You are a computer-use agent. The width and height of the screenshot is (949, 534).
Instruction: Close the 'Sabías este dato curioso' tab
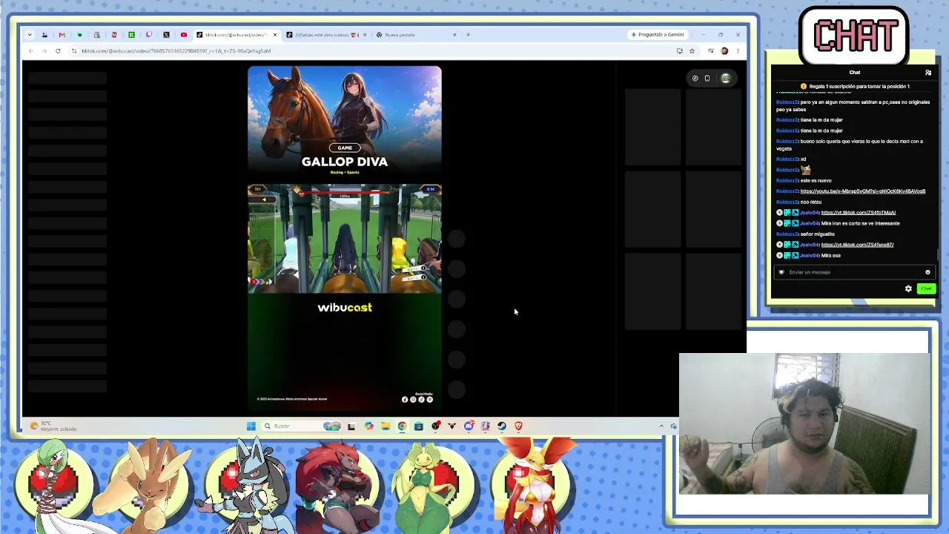(x=364, y=35)
